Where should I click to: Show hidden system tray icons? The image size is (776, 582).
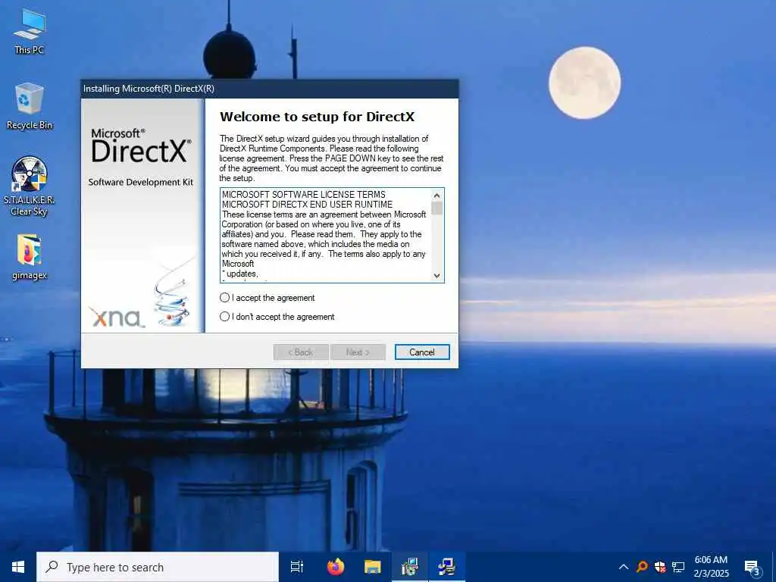point(624,567)
